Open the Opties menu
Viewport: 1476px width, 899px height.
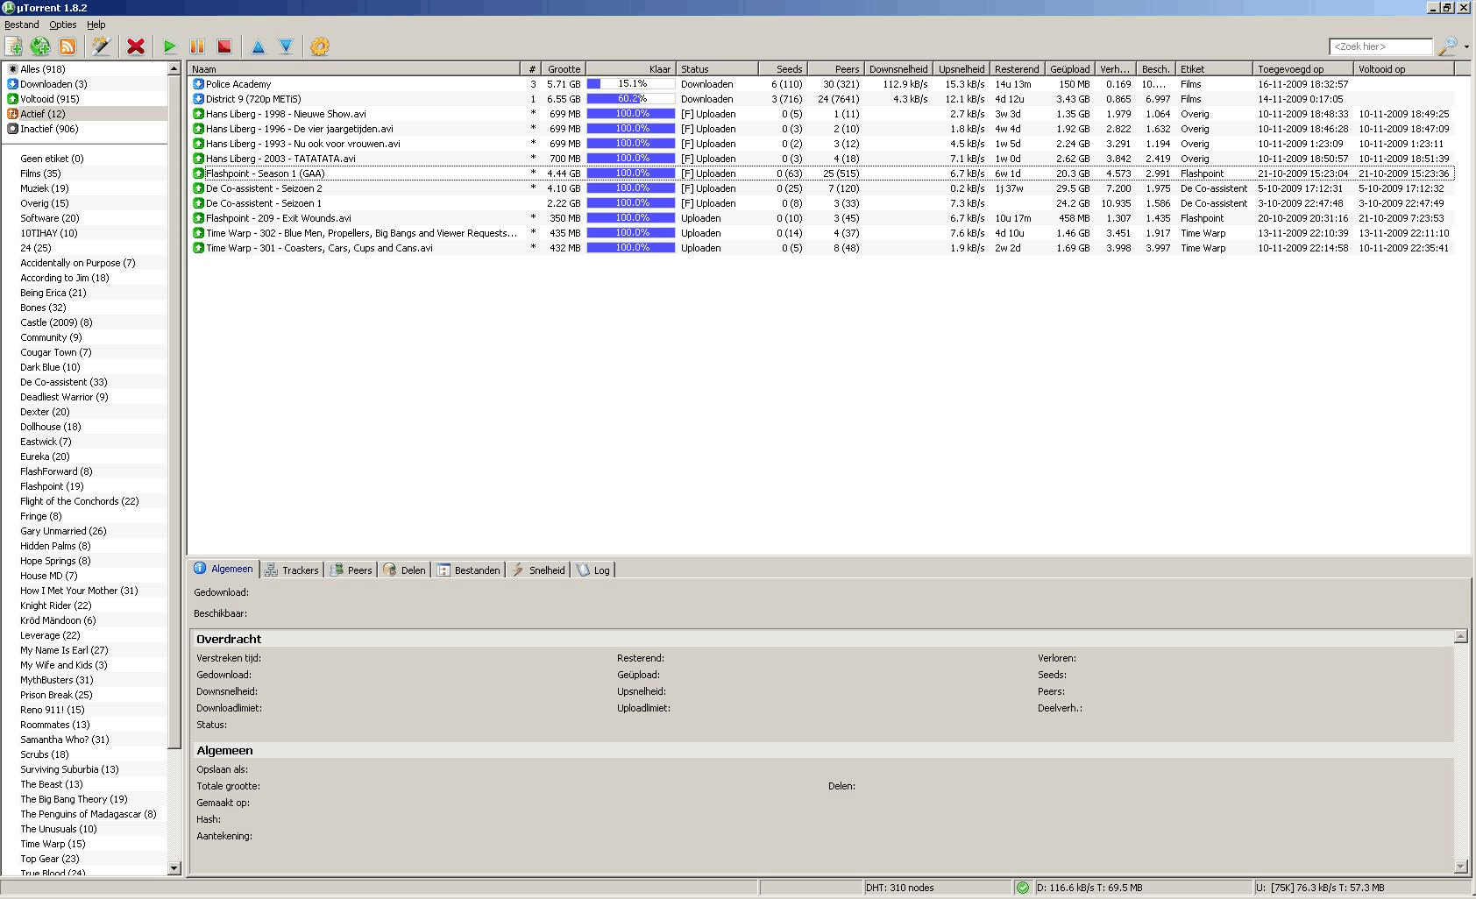pos(63,25)
